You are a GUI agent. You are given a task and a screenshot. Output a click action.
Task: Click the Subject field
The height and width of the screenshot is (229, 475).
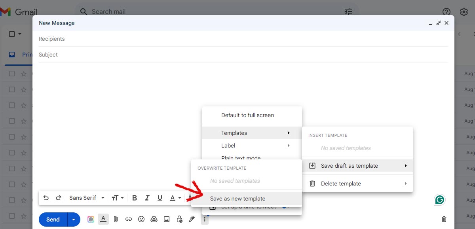[243, 55]
